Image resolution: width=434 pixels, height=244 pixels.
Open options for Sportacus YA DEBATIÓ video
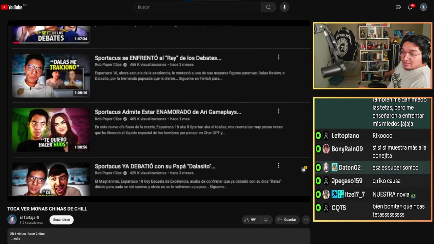pyautogui.click(x=278, y=165)
